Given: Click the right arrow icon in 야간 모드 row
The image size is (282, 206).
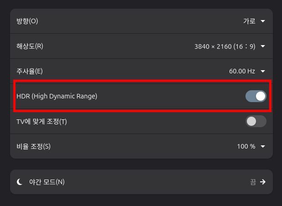Looking at the screenshot, I should [x=263, y=182].
